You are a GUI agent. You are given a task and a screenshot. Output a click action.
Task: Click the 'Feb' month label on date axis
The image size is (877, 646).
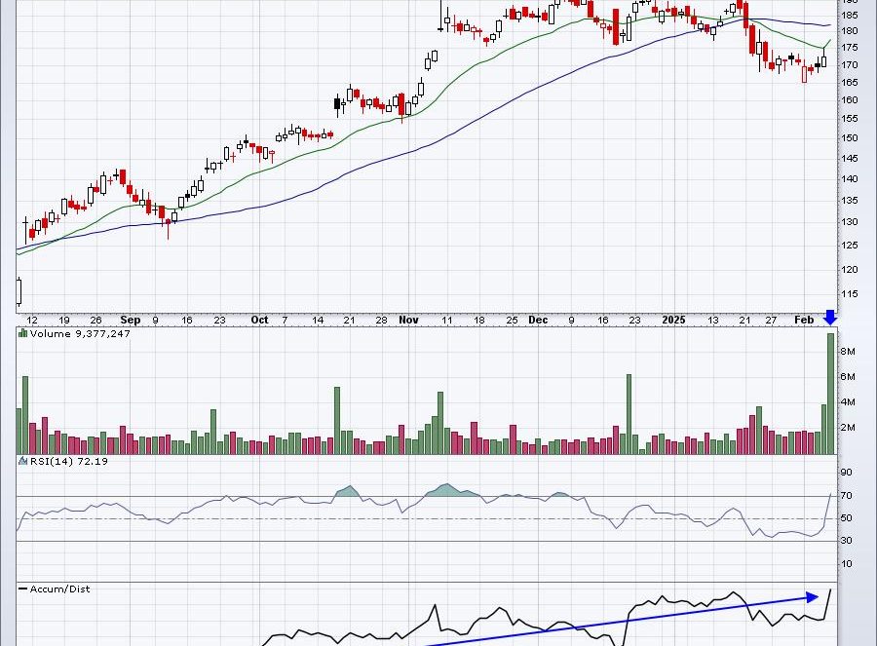tap(804, 320)
